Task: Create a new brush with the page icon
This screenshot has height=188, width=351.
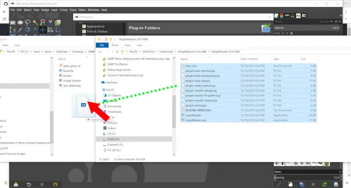Action: click(290, 184)
